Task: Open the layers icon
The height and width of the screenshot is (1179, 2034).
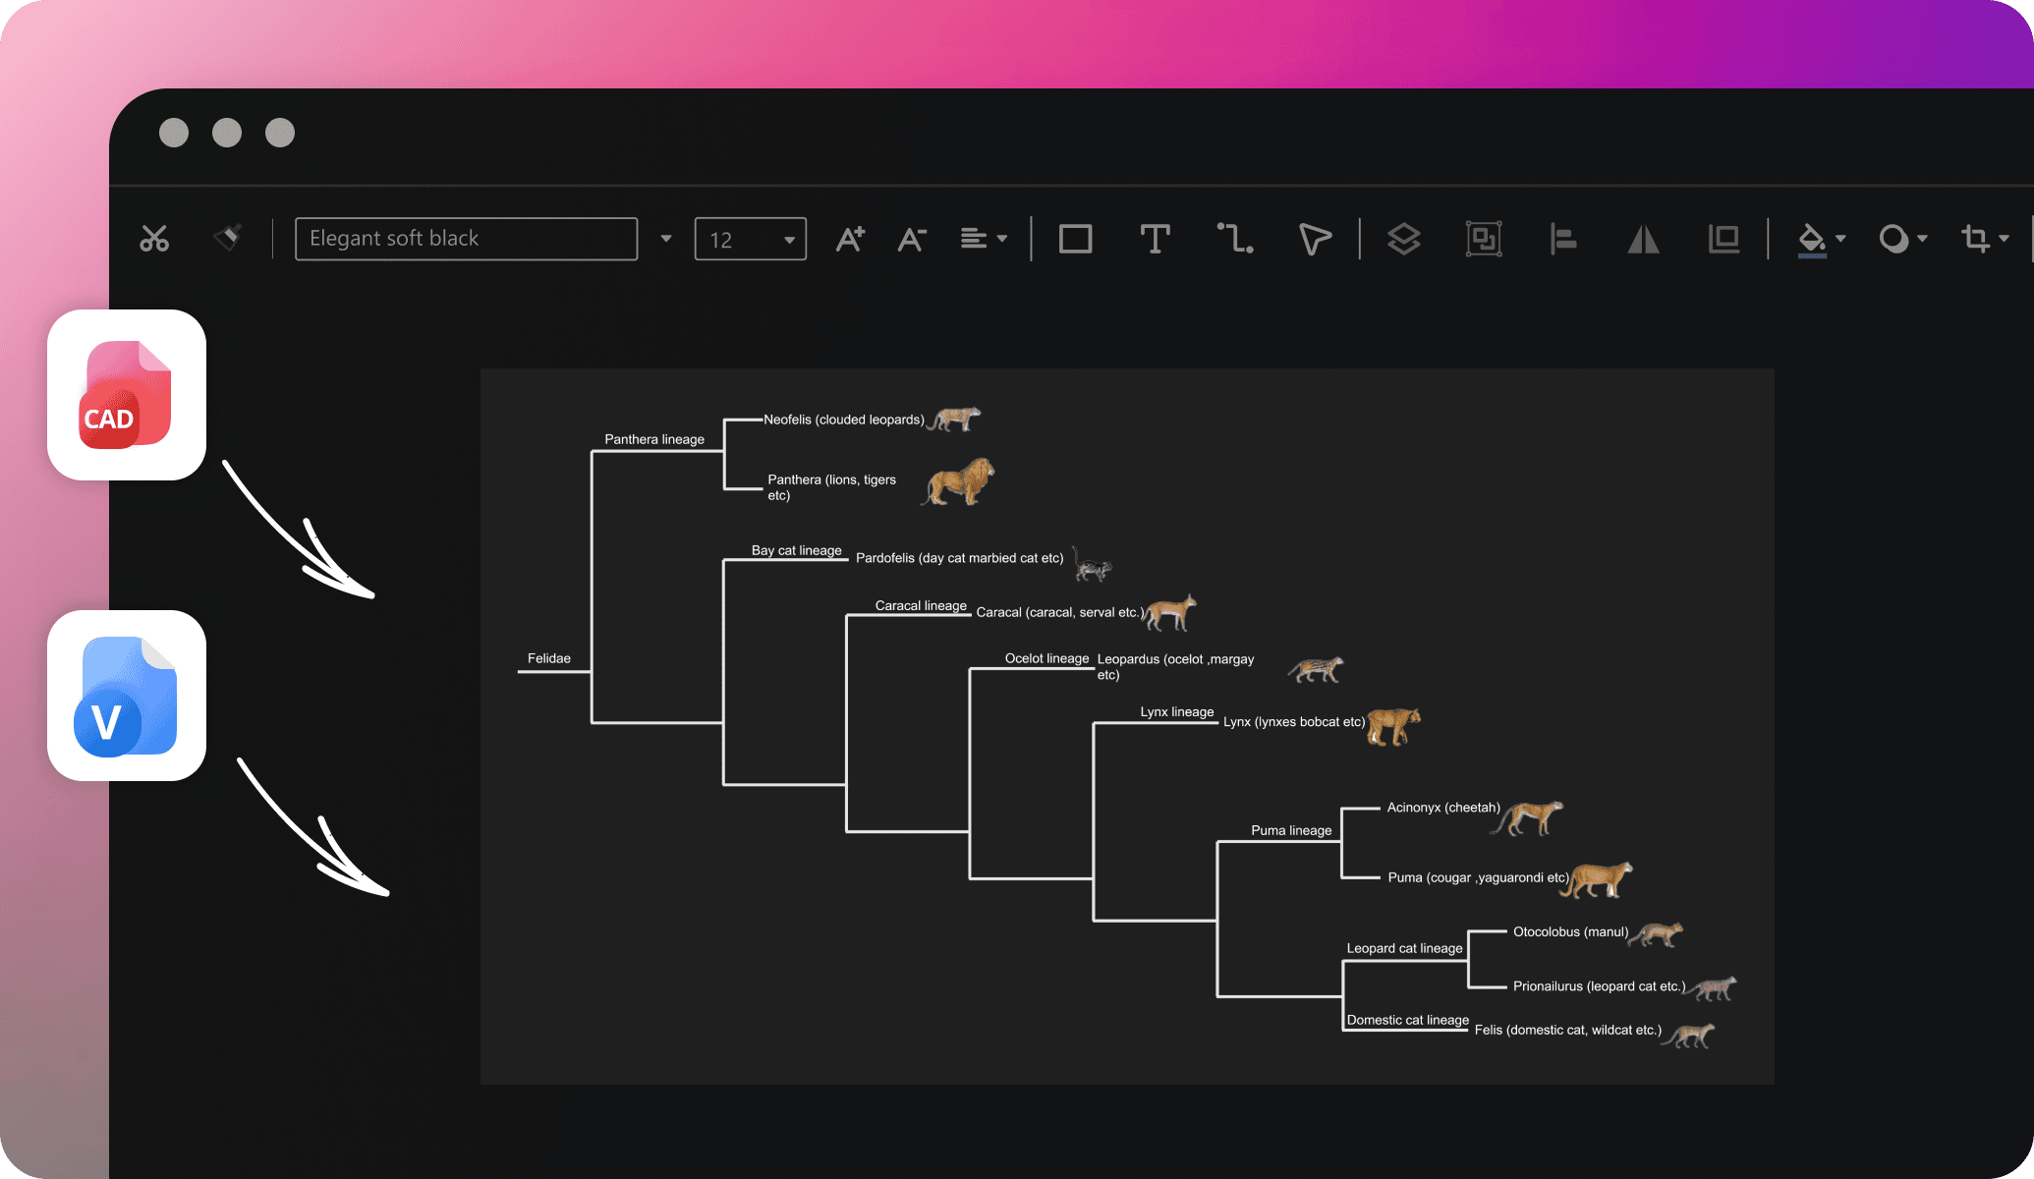Action: [1403, 239]
